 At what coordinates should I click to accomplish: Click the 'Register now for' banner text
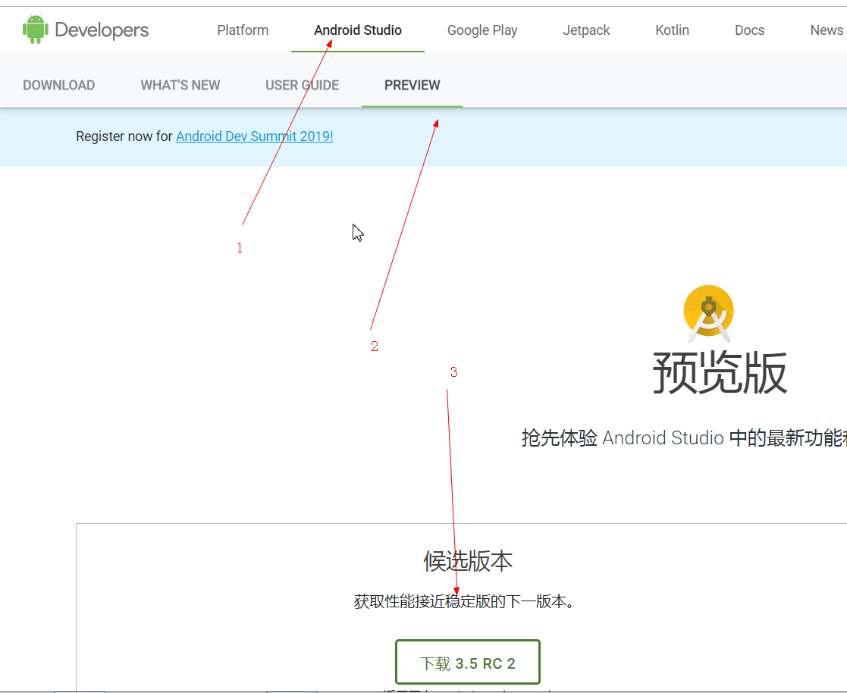(x=124, y=136)
